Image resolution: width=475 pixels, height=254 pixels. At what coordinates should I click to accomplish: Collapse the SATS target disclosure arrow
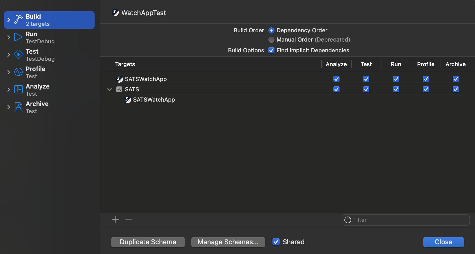tap(109, 89)
